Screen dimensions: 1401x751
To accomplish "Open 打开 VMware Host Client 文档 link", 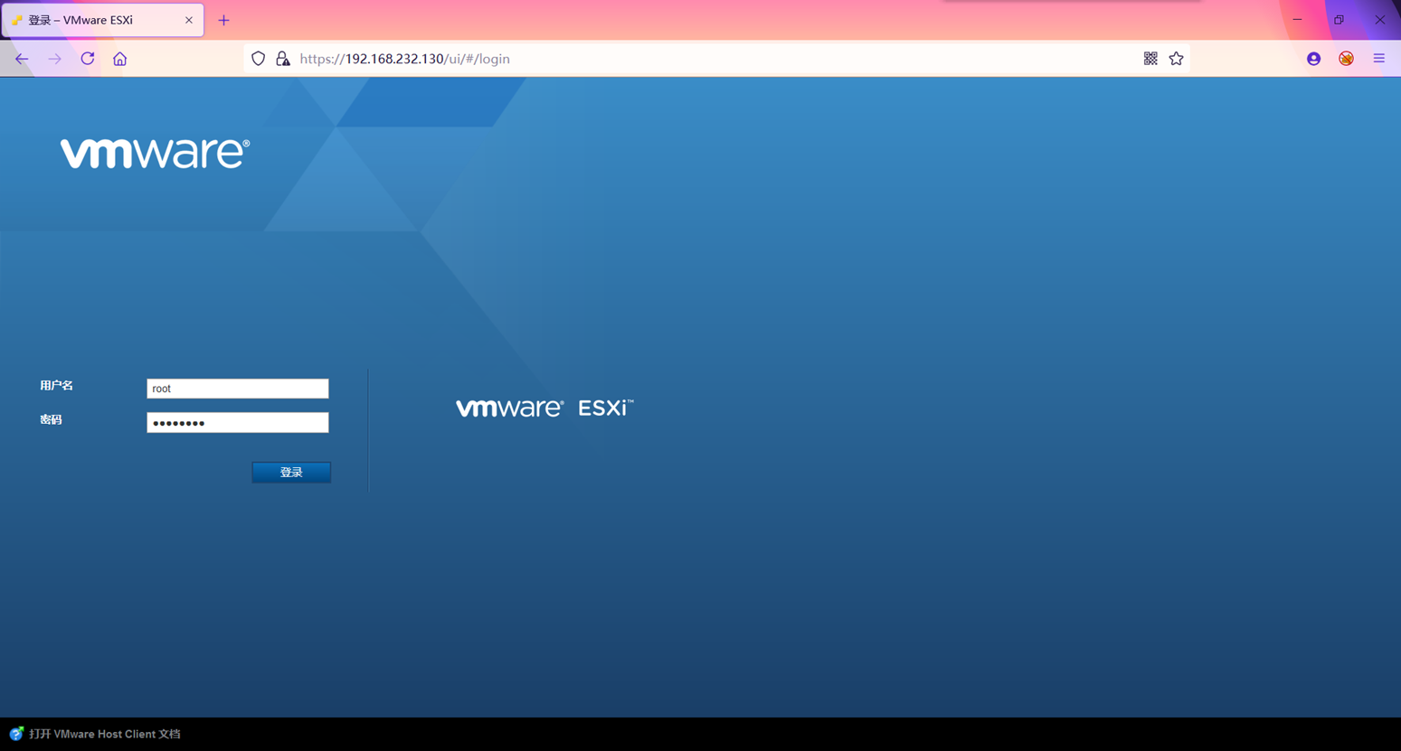I will coord(105,734).
